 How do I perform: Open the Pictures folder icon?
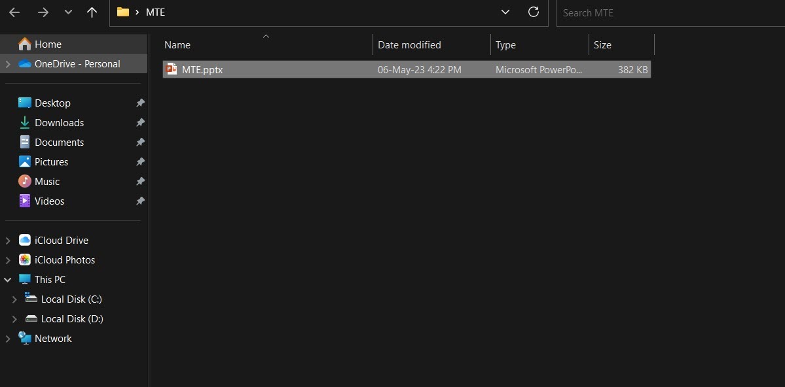click(x=24, y=161)
